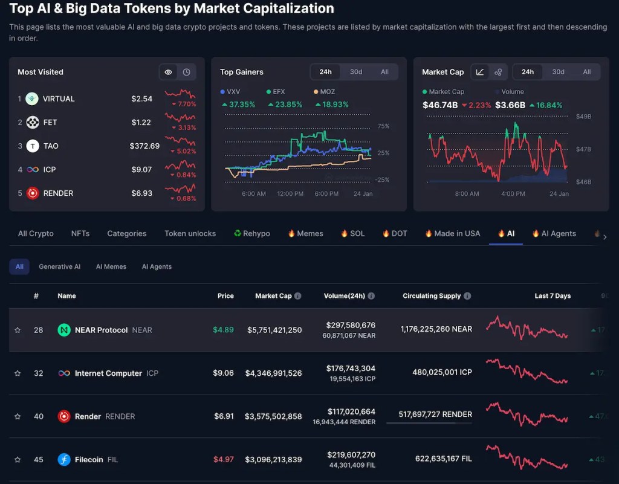The width and height of the screenshot is (619, 484).
Task: Open the DOT tab
Action: 395,233
